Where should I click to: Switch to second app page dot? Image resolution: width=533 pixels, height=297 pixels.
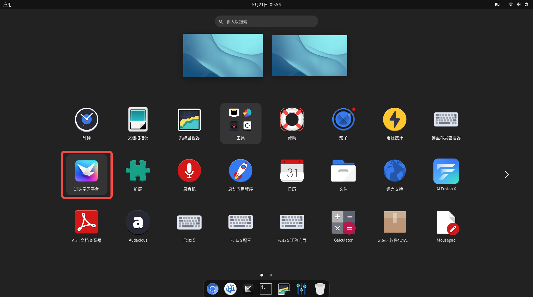tap(271, 275)
